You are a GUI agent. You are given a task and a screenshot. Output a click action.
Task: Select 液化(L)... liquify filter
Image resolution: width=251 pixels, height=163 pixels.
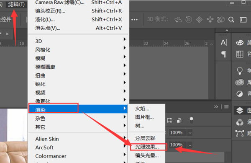79,20
